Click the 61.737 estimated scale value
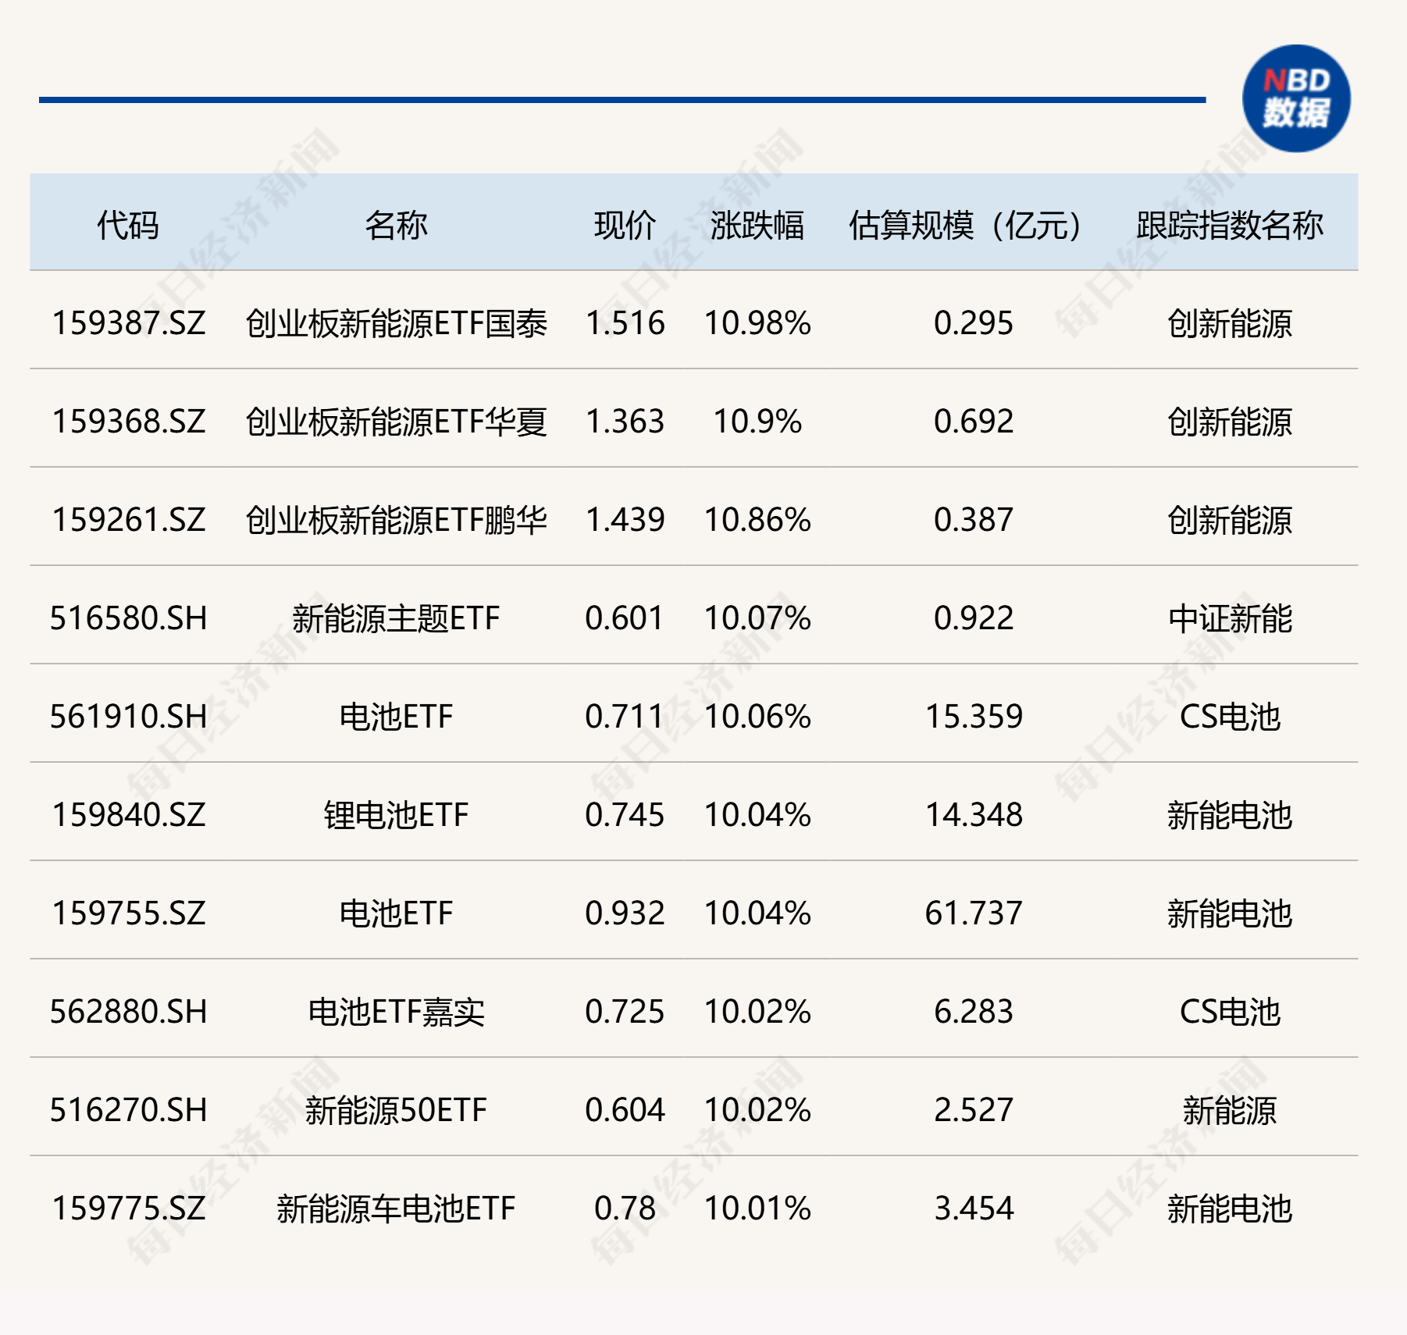This screenshot has width=1407, height=1335. click(x=974, y=913)
